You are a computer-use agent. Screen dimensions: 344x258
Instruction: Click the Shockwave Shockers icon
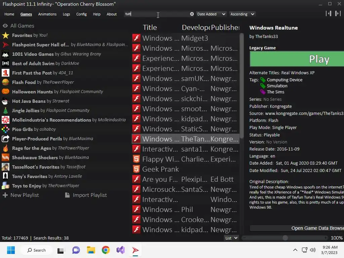click(5, 158)
